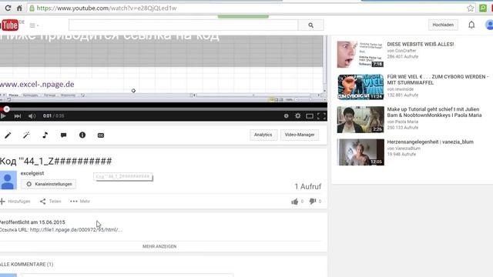The width and height of the screenshot is (493, 277).
Task: Open the DIESE WEBSITE WEIß ALLES! title
Action: pyautogui.click(x=421, y=45)
